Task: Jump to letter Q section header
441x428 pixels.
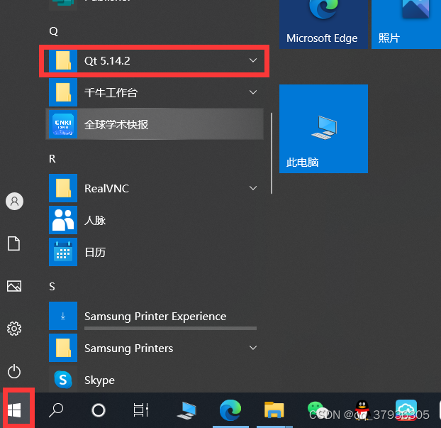Action: [x=53, y=31]
